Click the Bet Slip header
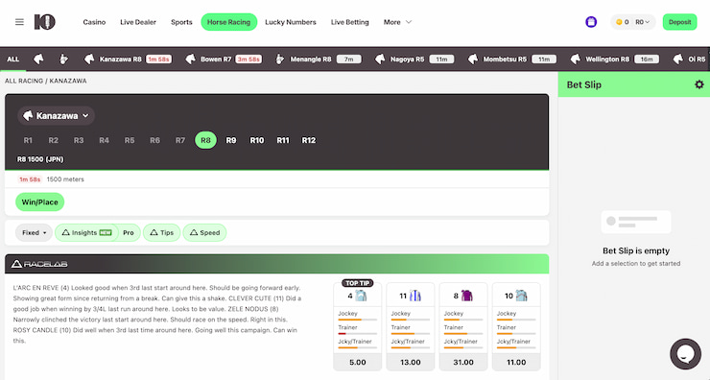 (x=634, y=84)
